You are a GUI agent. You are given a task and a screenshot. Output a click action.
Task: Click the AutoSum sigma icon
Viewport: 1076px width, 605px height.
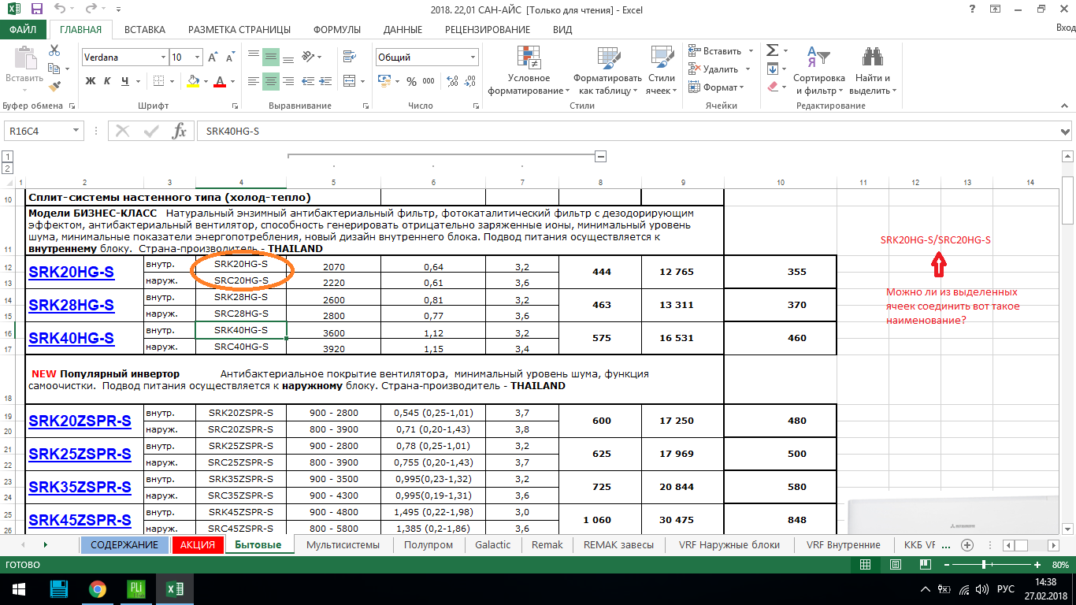(x=772, y=50)
